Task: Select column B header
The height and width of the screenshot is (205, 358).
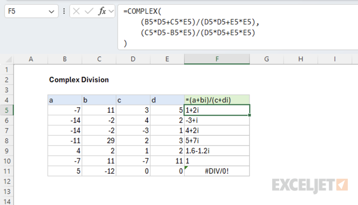Action: [65, 59]
